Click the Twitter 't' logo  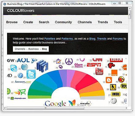(x=31, y=74)
